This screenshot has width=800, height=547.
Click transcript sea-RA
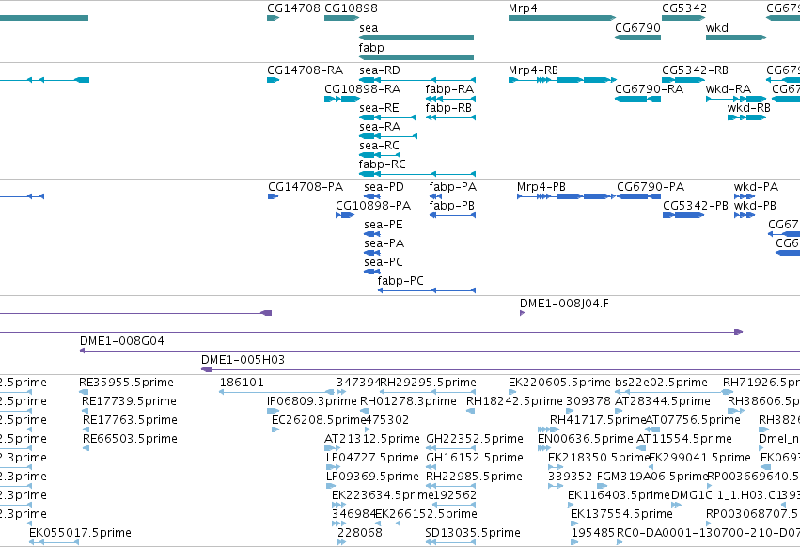click(x=380, y=127)
